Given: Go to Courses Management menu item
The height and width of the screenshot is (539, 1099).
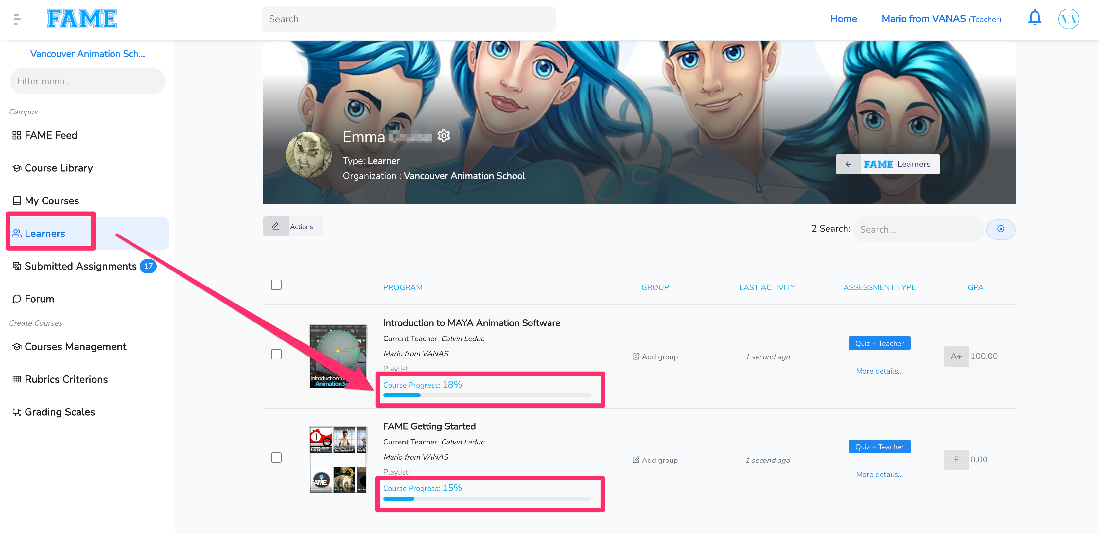Looking at the screenshot, I should click(x=75, y=347).
